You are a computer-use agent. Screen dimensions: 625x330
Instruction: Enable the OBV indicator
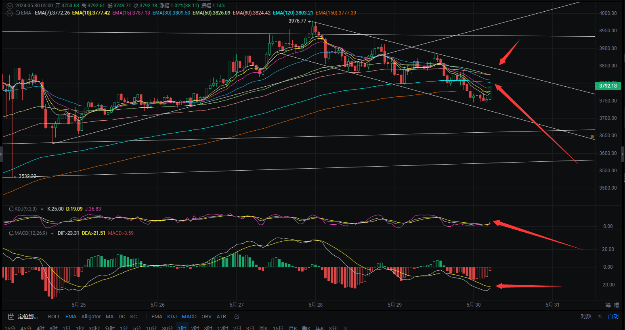tap(207, 317)
